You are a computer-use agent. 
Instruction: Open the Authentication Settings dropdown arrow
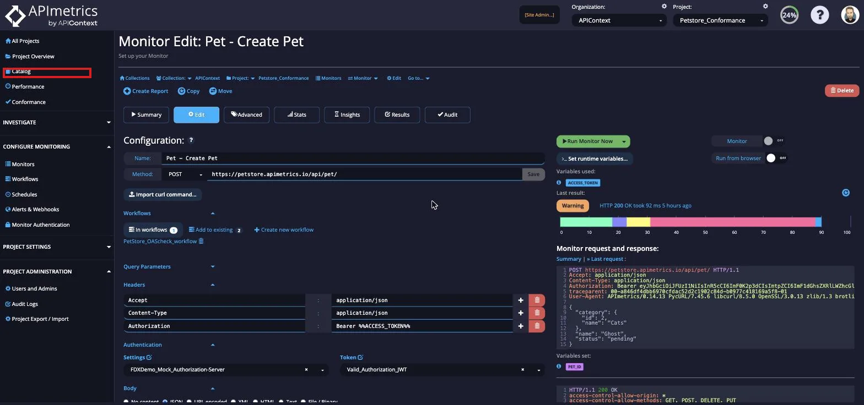point(322,370)
